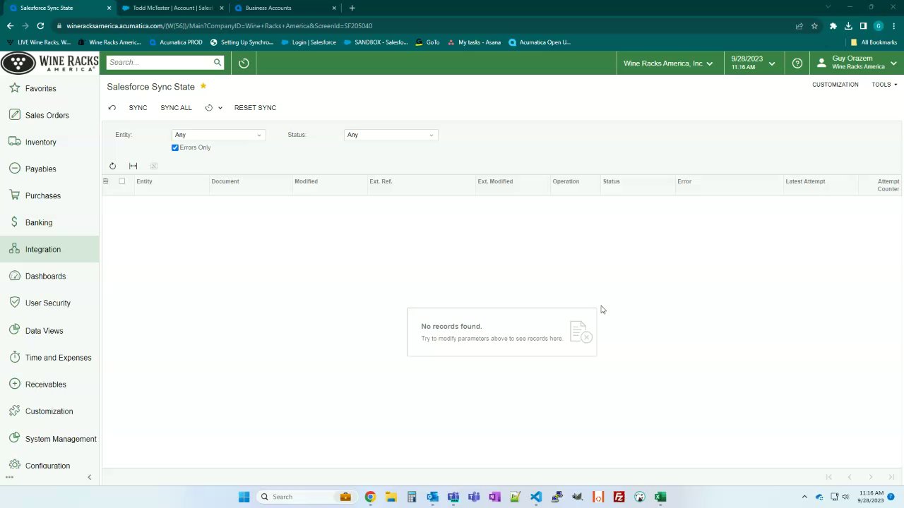The image size is (904, 508).
Task: Open the Time and Expenses icon
Action: [15, 357]
